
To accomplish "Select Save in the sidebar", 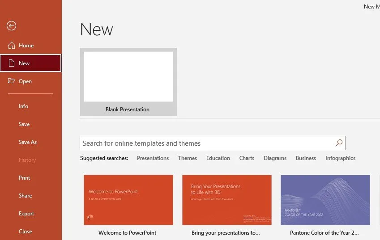I will [24, 124].
